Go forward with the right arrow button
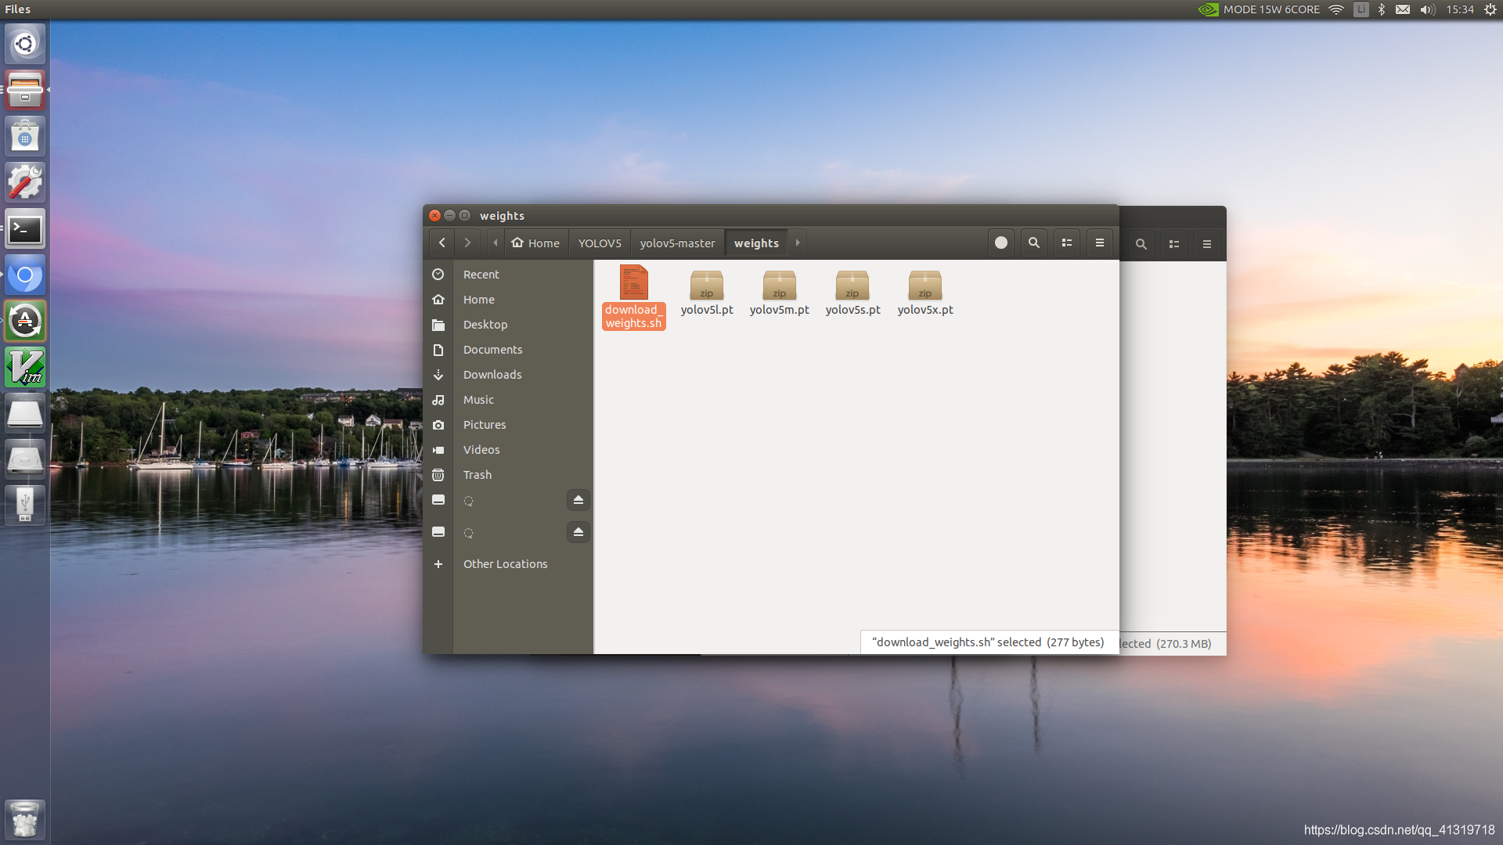The width and height of the screenshot is (1503, 845). [x=467, y=243]
